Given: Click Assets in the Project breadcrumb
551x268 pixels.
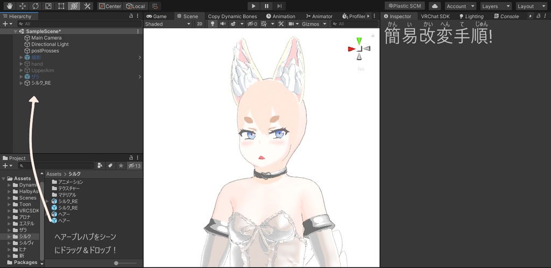Looking at the screenshot, I should point(54,174).
